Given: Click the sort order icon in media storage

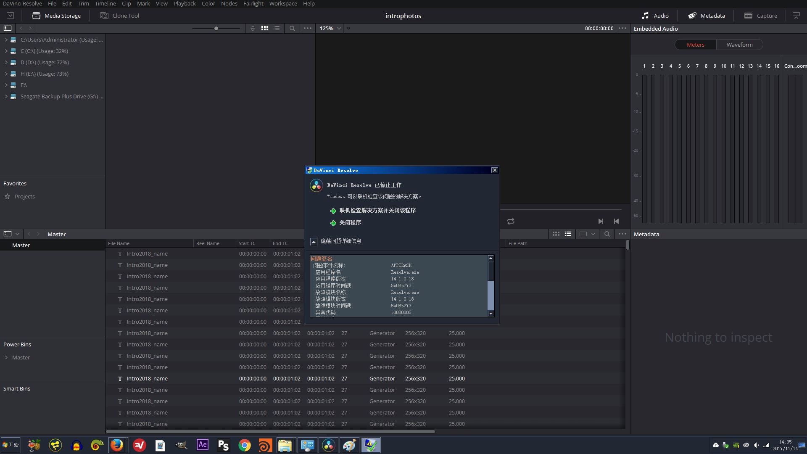Looking at the screenshot, I should point(253,28).
